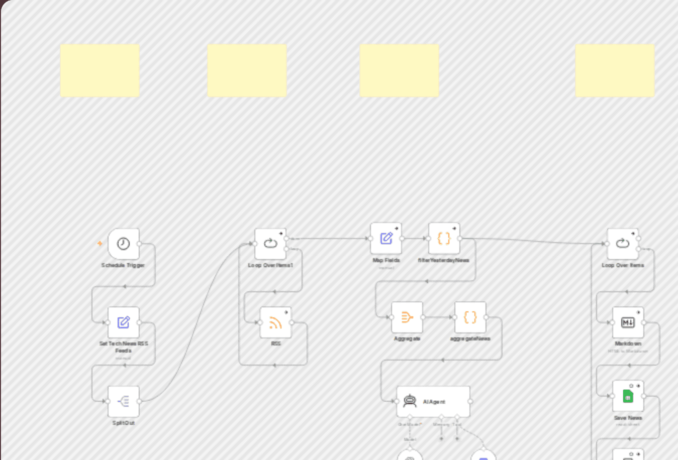Screen dimensions: 678x460
Task: Open the Map Fields pencil node
Action: coord(386,239)
